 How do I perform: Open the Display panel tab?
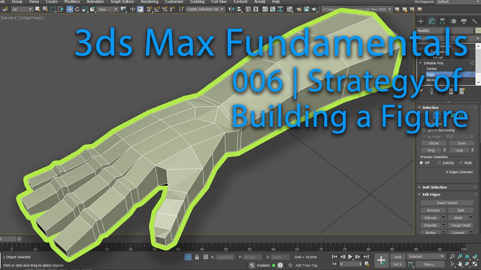click(x=464, y=21)
